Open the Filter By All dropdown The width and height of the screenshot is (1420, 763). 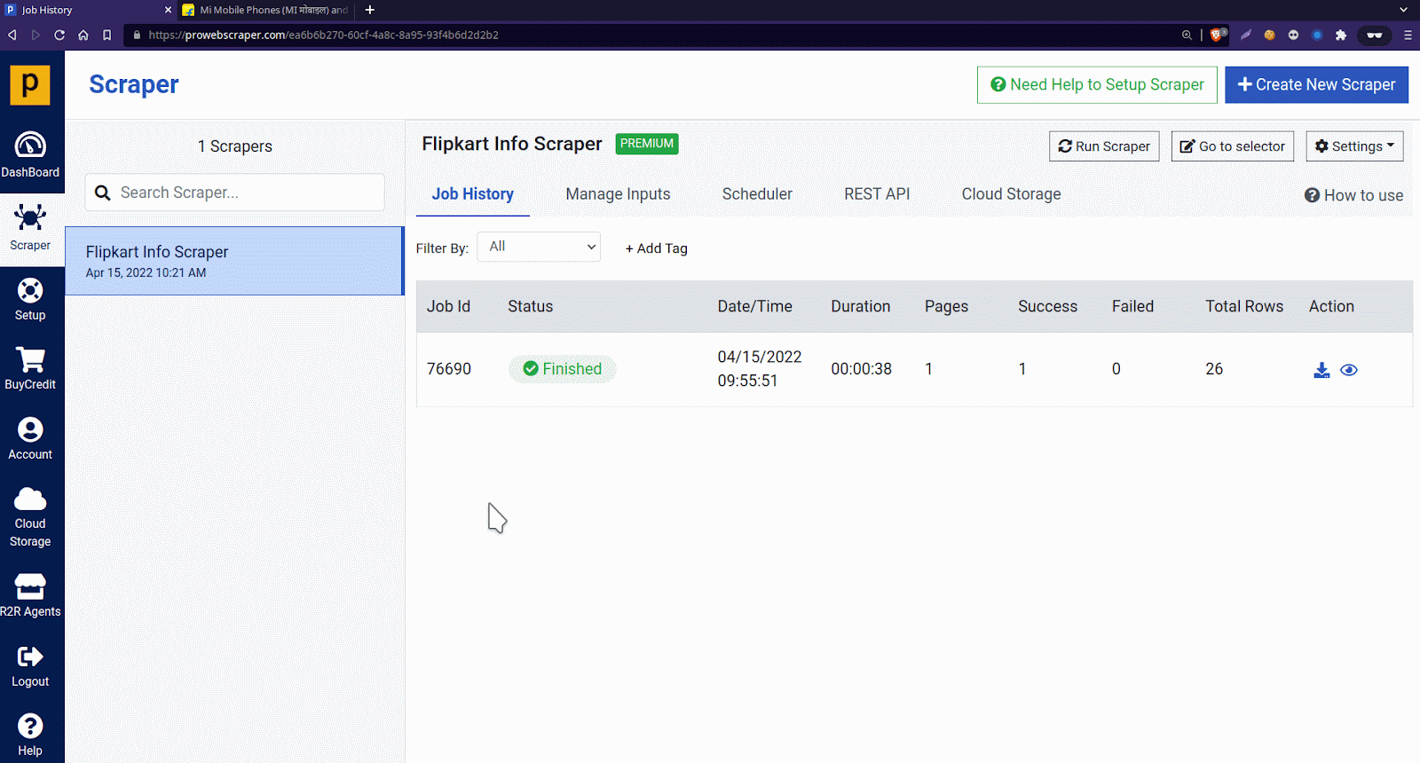(x=539, y=247)
